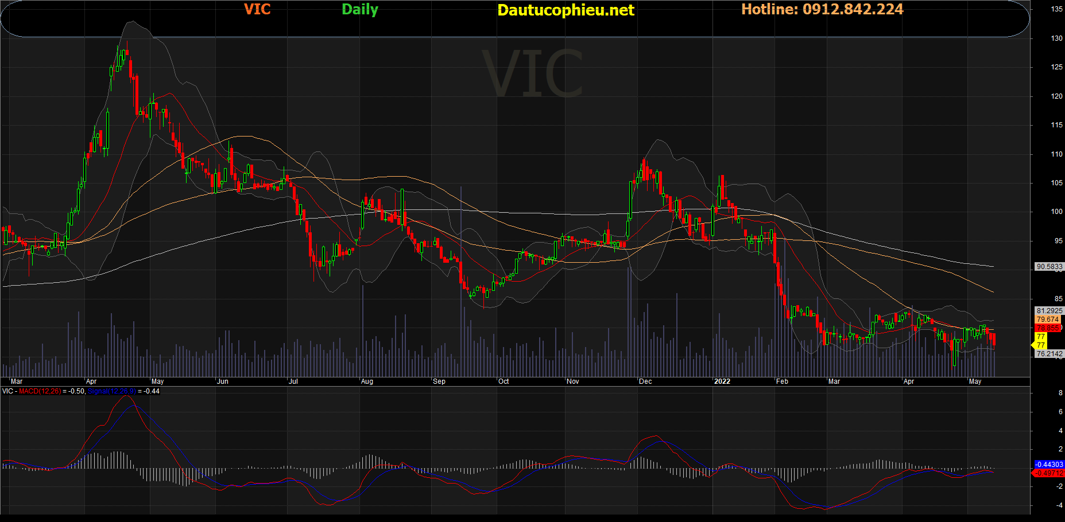Click the yellow current-price arrow marker
Viewport: 1065px width, 522px height.
[1033, 345]
